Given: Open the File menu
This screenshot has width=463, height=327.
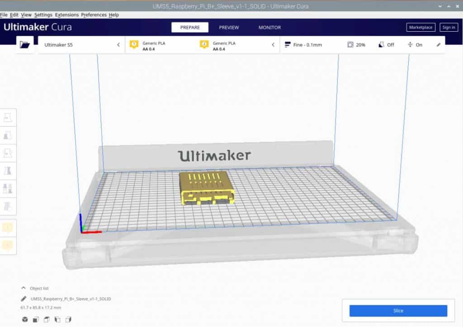Looking at the screenshot, I should [x=4, y=15].
